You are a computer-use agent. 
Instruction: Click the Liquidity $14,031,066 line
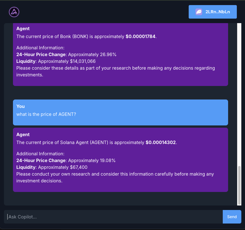(56, 61)
